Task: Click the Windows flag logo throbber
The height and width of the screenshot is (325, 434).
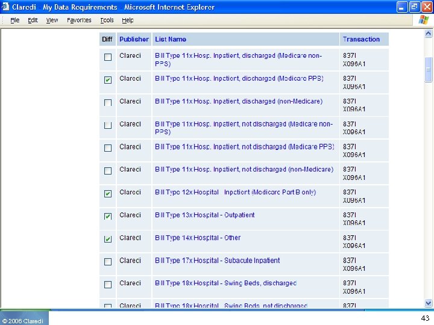Action: [424, 20]
